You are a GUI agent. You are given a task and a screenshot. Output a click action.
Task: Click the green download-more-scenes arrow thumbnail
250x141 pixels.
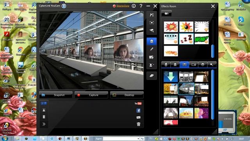[x=171, y=77]
